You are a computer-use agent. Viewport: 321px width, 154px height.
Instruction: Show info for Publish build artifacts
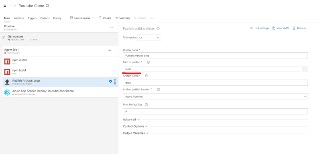(158, 28)
